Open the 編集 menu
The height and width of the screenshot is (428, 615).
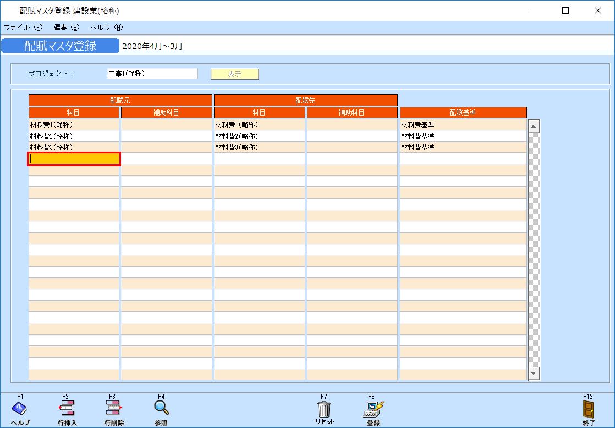[x=66, y=27]
